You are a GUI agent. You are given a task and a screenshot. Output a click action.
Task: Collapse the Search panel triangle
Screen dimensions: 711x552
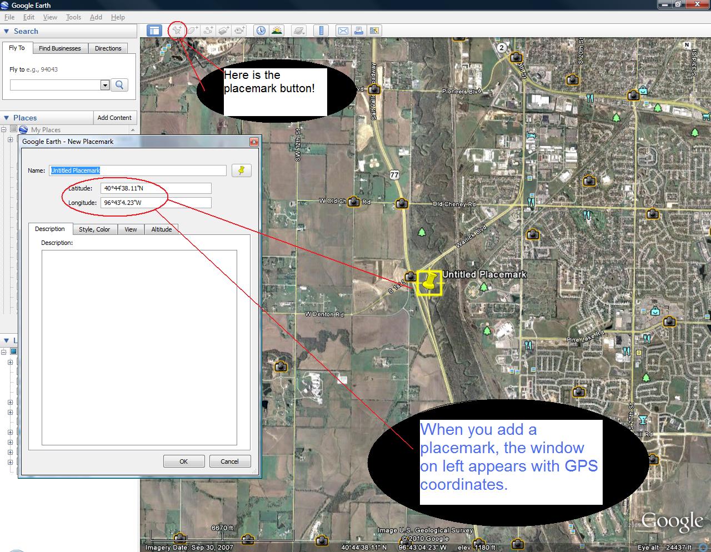(7, 32)
